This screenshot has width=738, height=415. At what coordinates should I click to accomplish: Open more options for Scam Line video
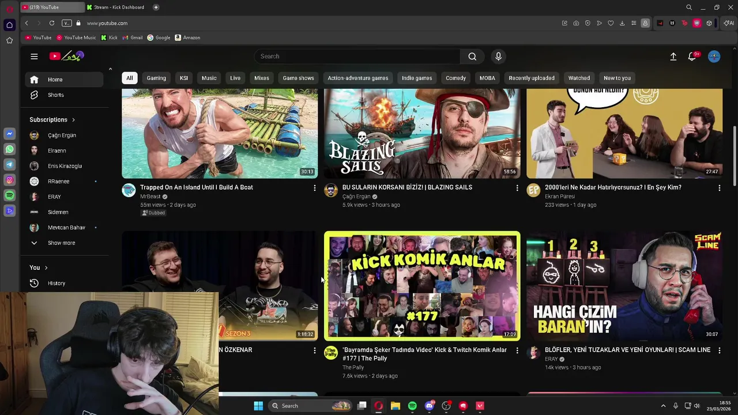click(719, 350)
